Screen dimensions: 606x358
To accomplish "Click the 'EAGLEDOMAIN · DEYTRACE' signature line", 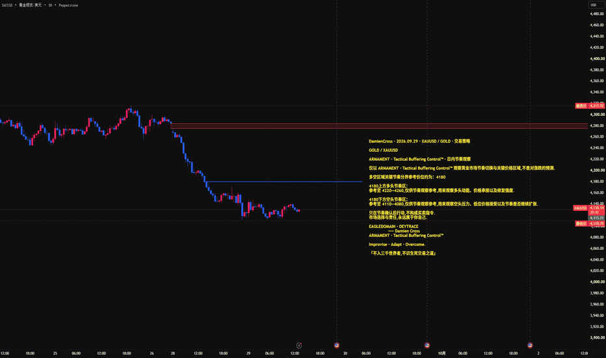I will coord(393,227).
